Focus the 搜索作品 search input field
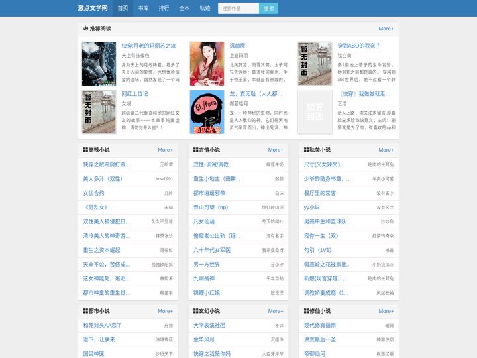 tap(238, 8)
